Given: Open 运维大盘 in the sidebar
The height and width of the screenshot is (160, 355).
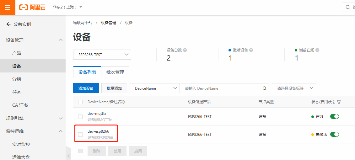Looking at the screenshot, I should point(21,157).
